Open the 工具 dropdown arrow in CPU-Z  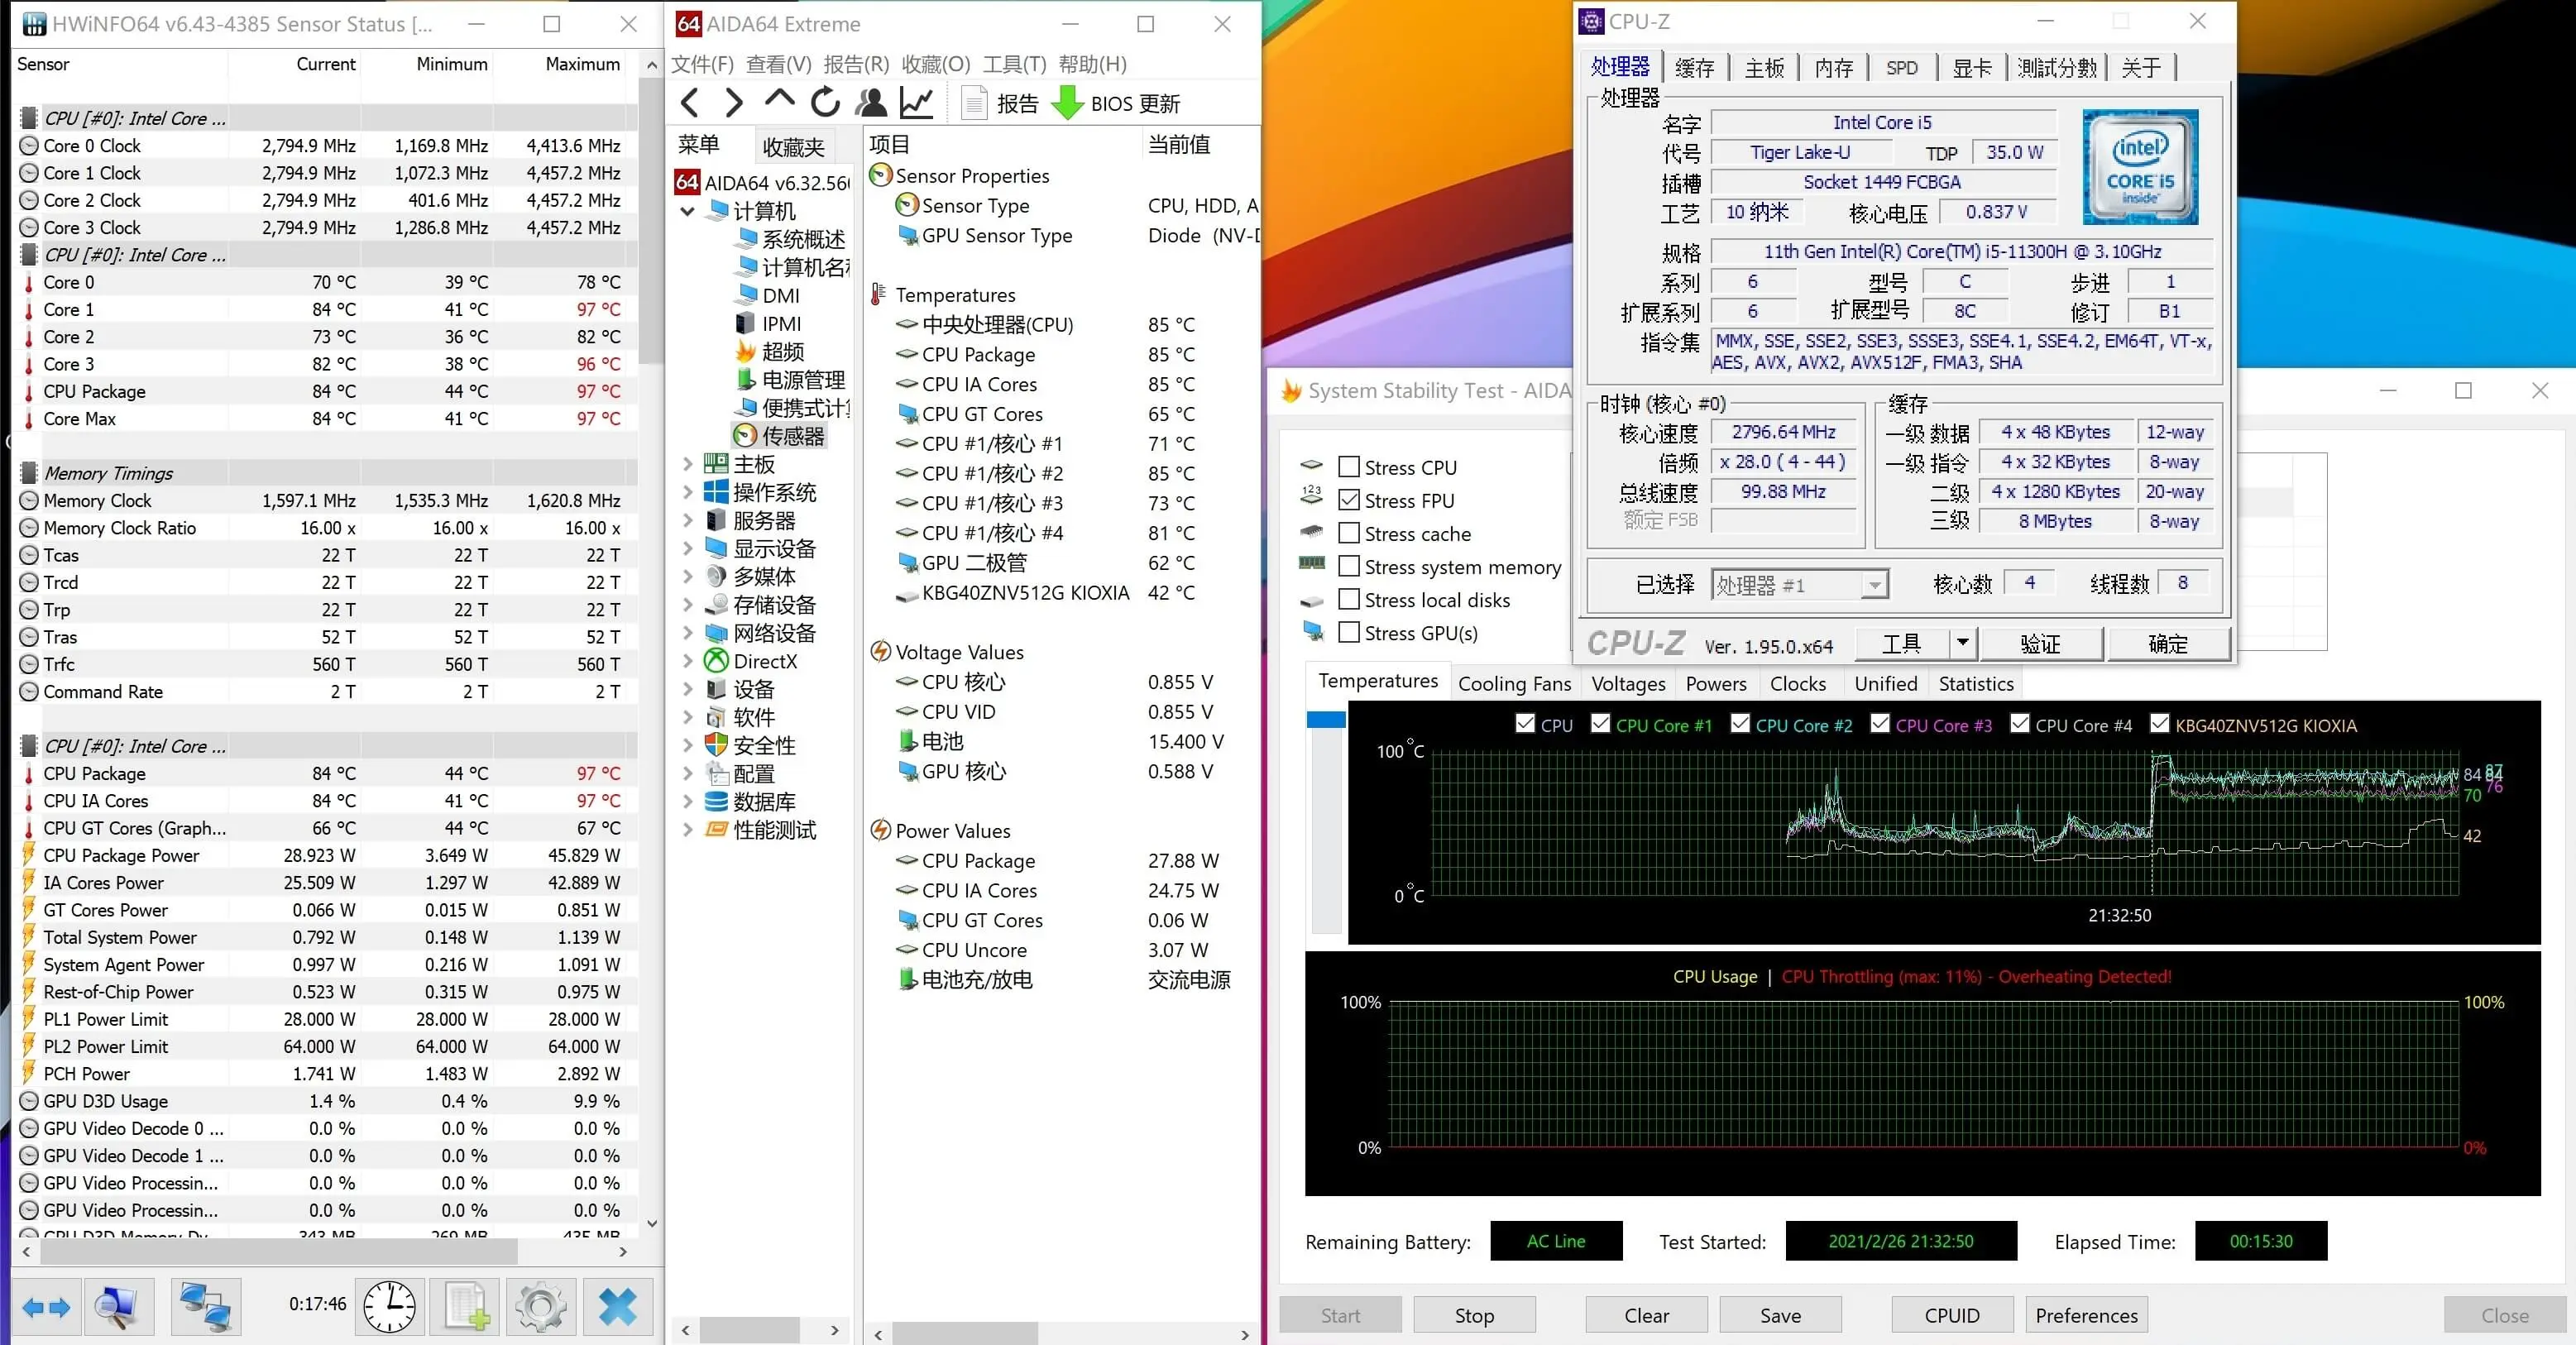coord(1963,643)
